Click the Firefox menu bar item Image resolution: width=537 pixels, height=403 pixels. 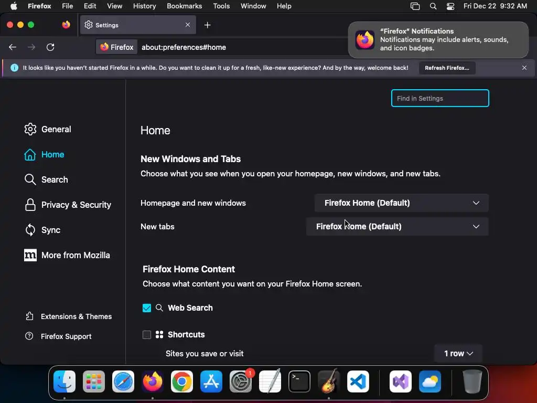click(39, 6)
